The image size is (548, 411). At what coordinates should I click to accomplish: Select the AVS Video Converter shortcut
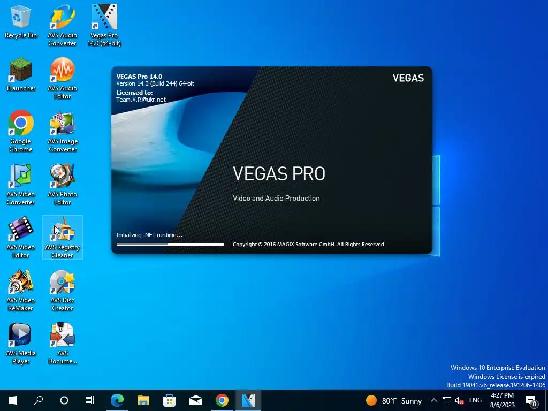[x=21, y=185]
